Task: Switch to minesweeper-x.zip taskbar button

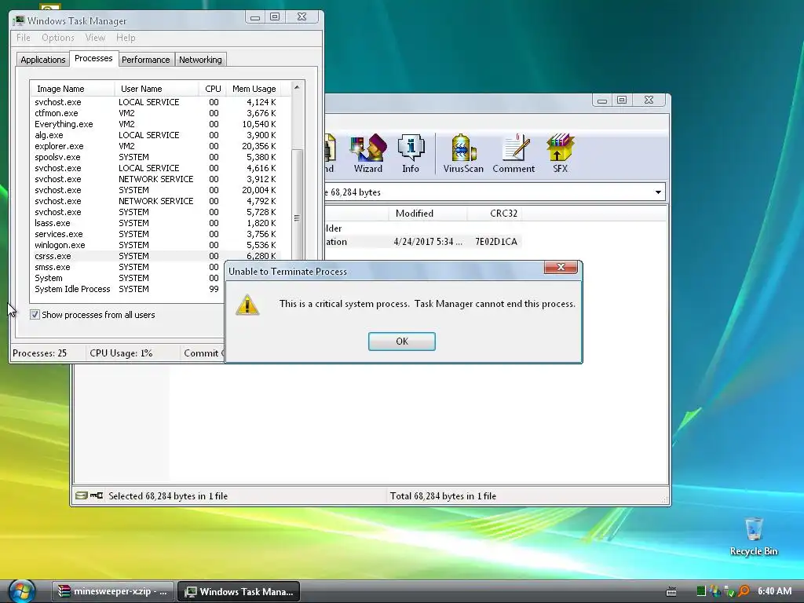Action: click(x=113, y=591)
